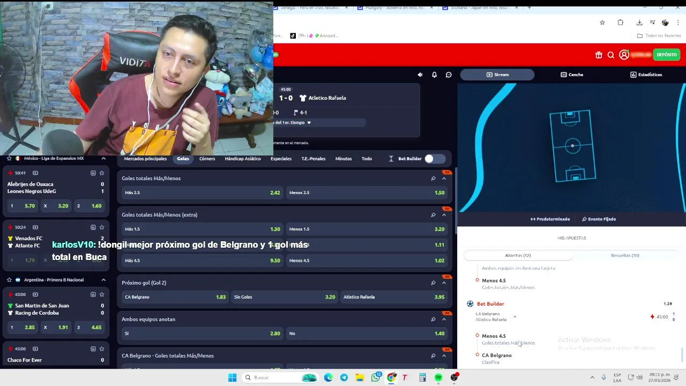
Task: Show Resueltas (30) bets tab
Action: (x=625, y=255)
